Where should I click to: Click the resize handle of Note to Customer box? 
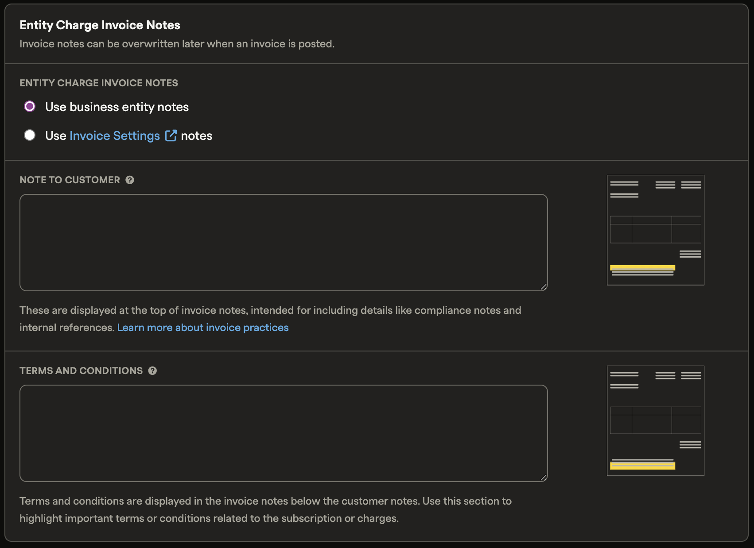point(544,287)
